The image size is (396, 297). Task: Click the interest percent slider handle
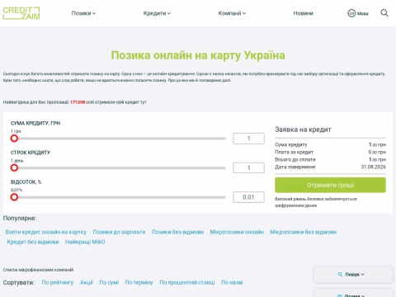pos(14,197)
